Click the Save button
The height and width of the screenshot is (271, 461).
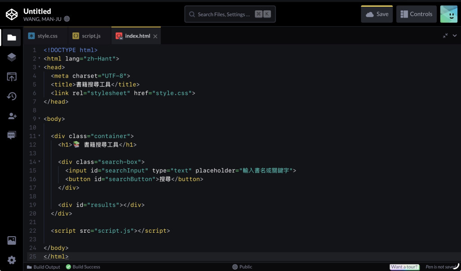tap(377, 14)
